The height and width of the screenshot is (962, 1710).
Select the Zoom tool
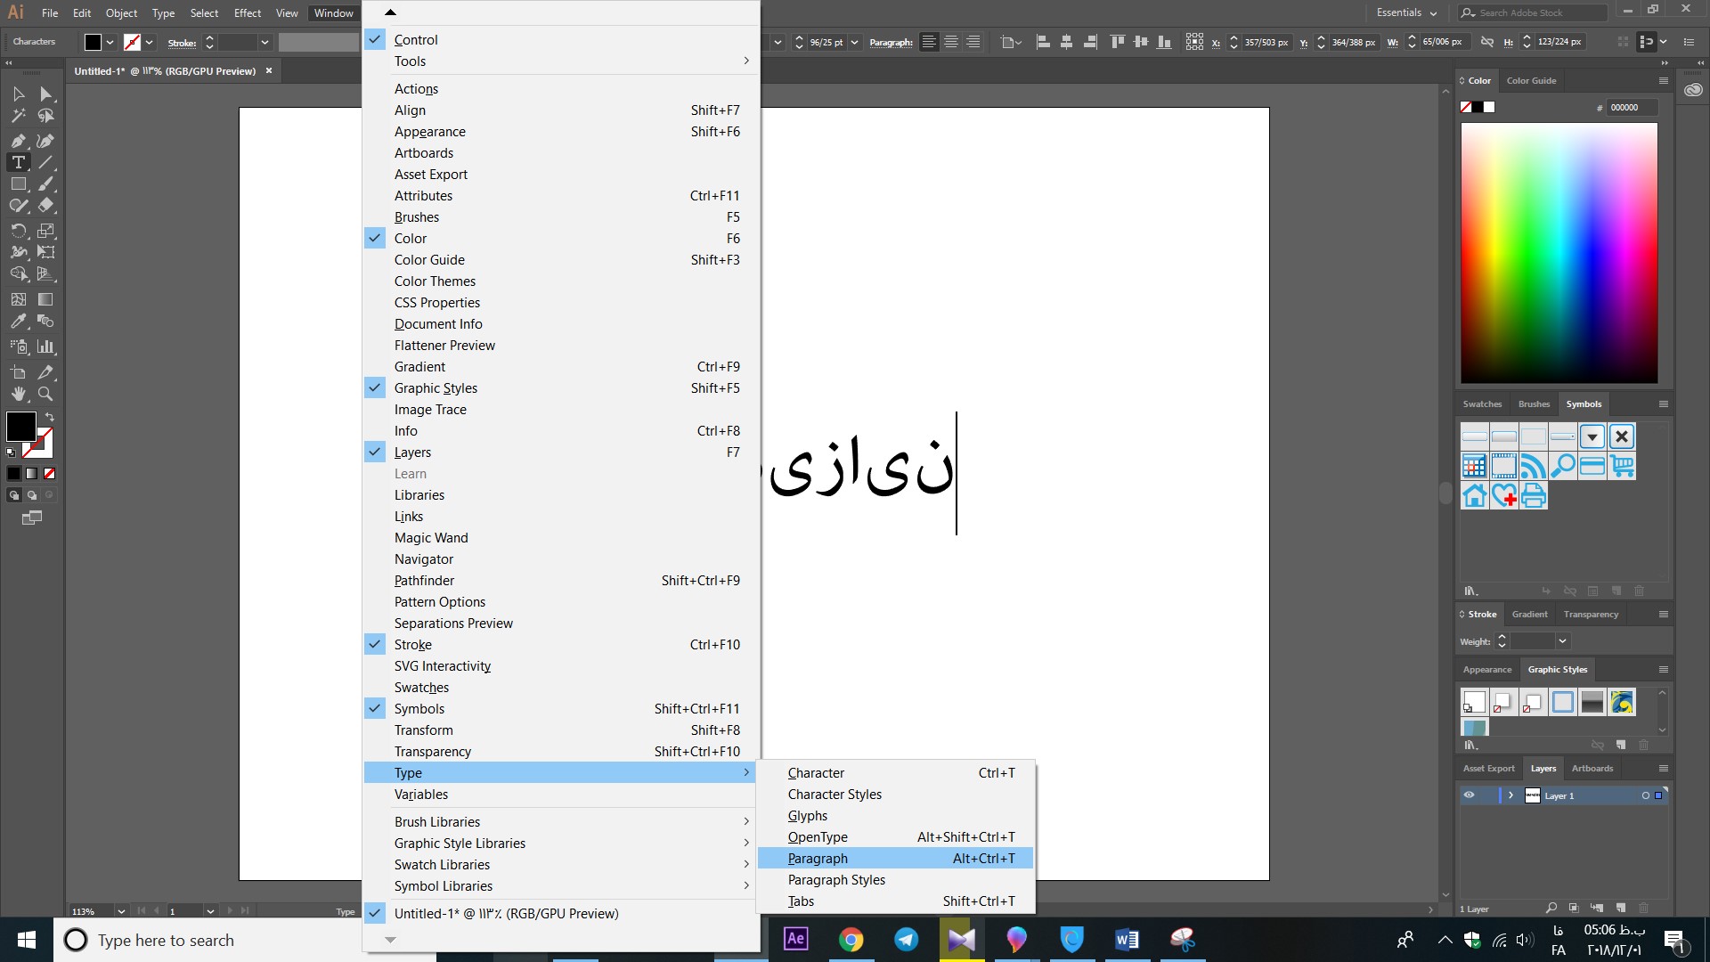pos(45,394)
